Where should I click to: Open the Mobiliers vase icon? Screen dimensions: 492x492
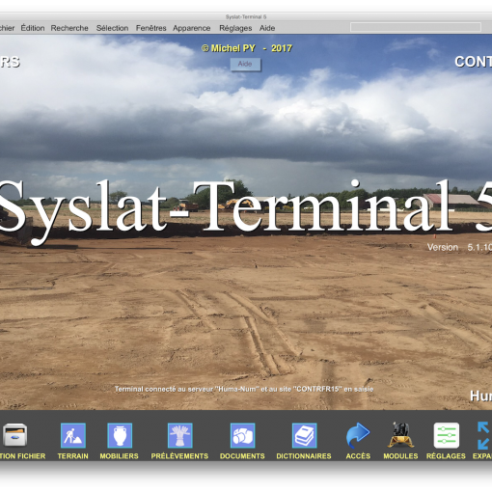120,435
